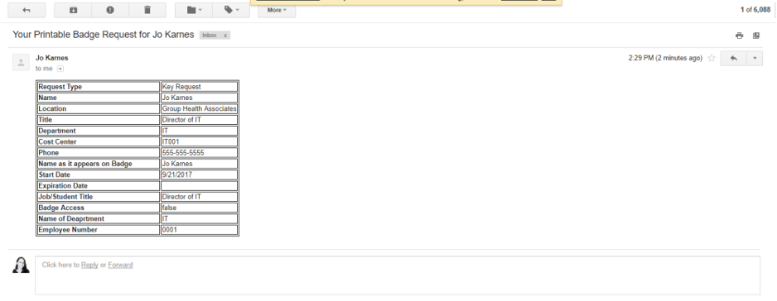Click the 'Cost Center' label cell
The width and height of the screenshot is (777, 301).
point(98,141)
